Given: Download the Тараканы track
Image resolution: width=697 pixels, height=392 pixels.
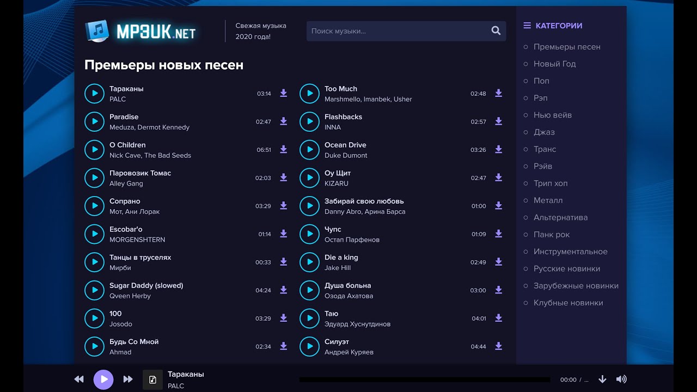Looking at the screenshot, I should click(283, 93).
